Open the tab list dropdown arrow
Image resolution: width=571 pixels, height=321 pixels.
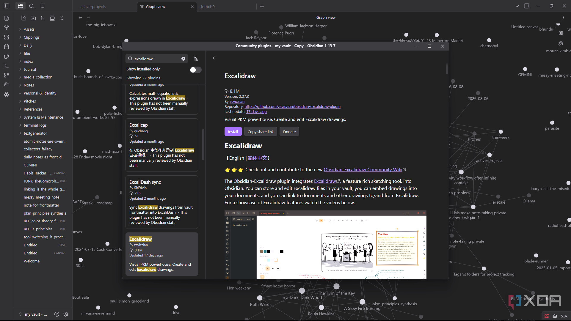point(517,6)
